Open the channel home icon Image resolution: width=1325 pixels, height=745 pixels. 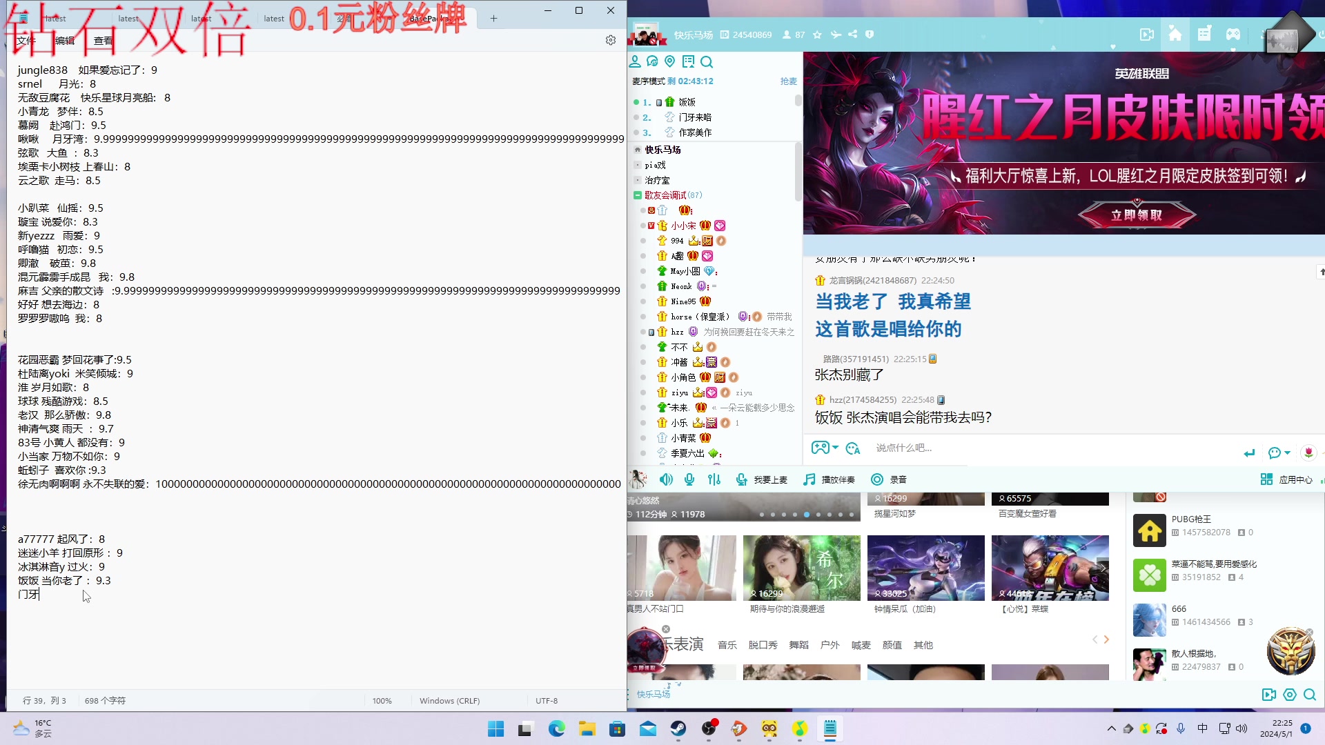tap(1175, 34)
